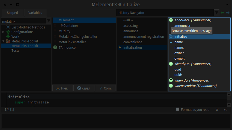
Task: Click trait icon beside announce: method
Action: (x=171, y=20)
